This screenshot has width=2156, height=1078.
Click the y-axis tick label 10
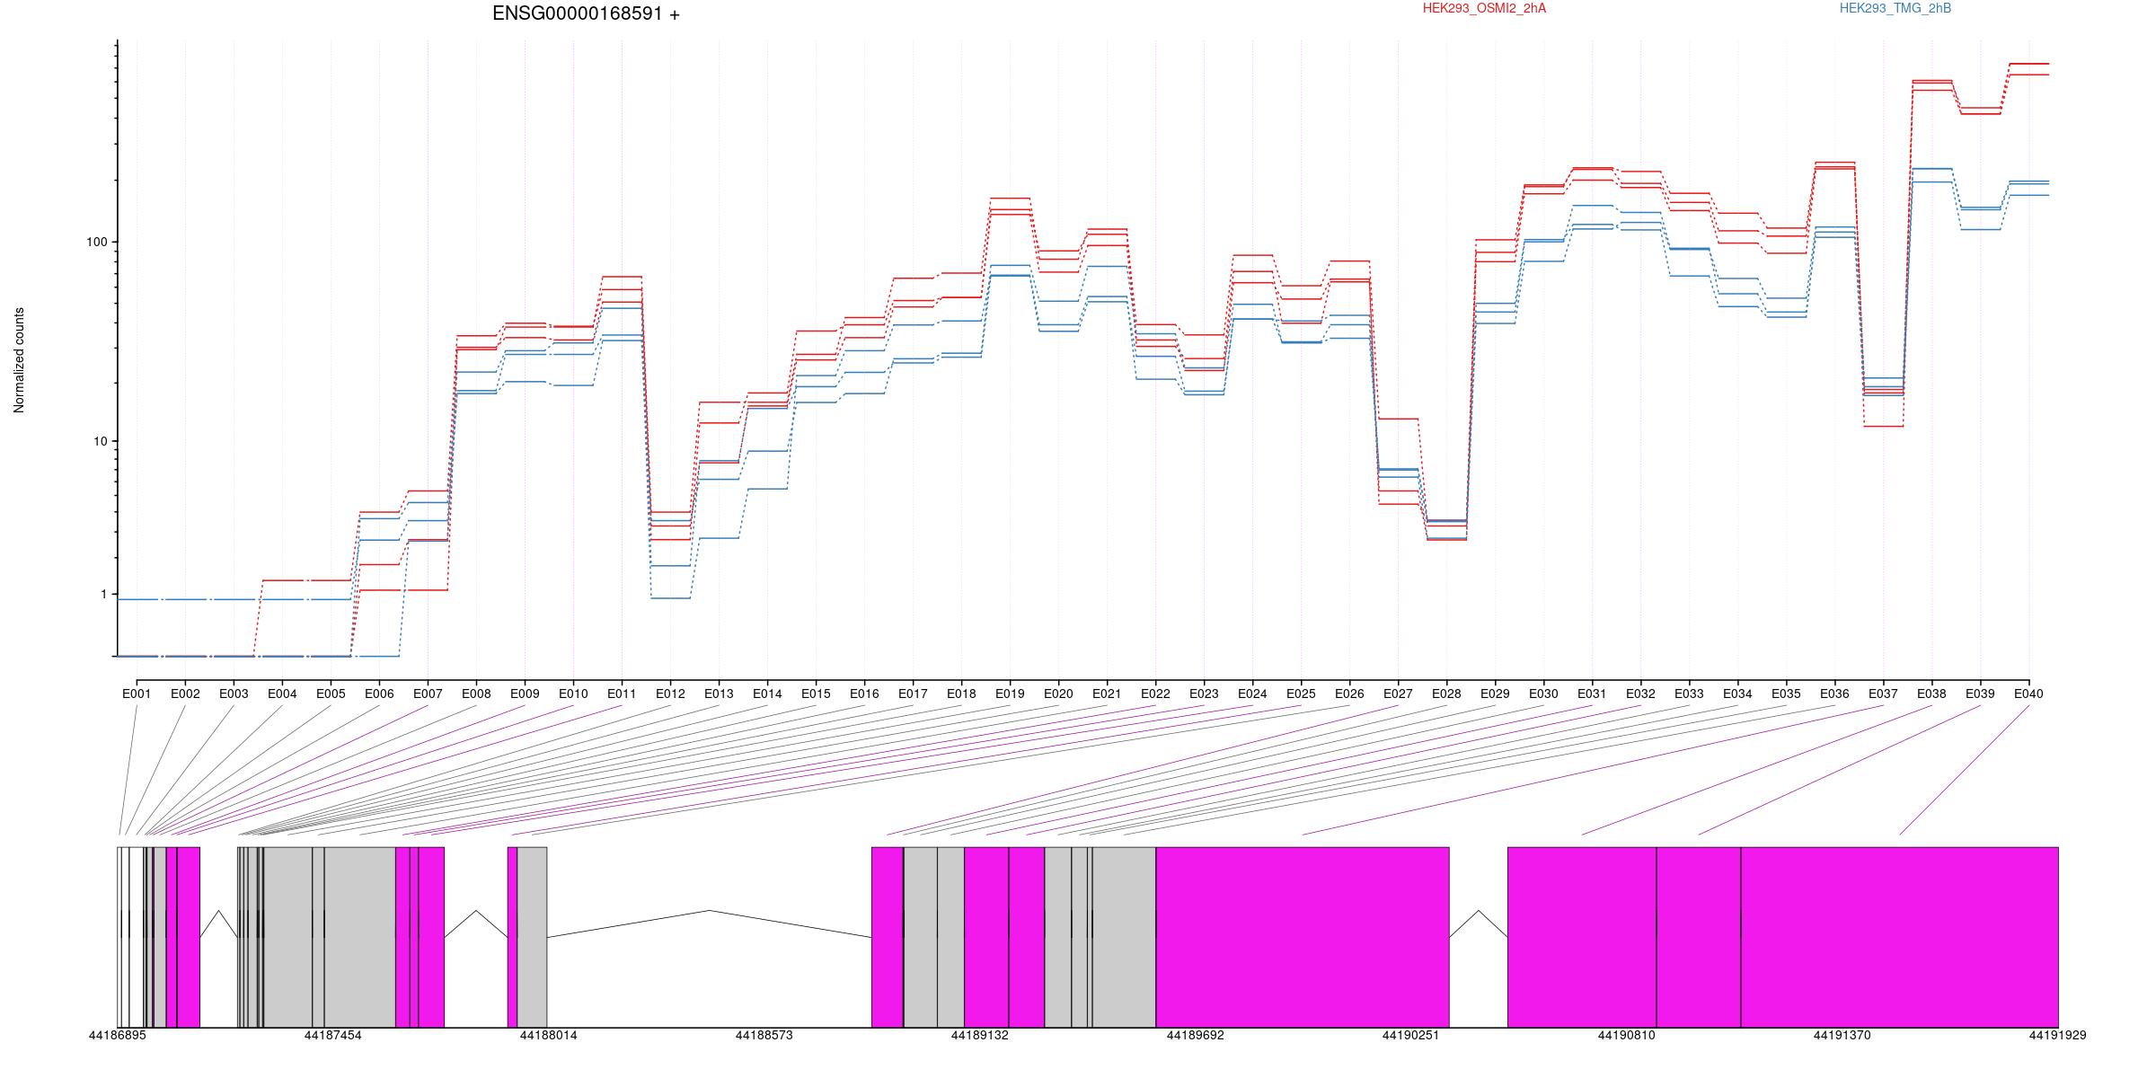(x=100, y=441)
